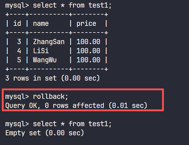The height and width of the screenshot is (145, 189).
Task: Click the 100.00 price in LiSi row
Action: 88,51
